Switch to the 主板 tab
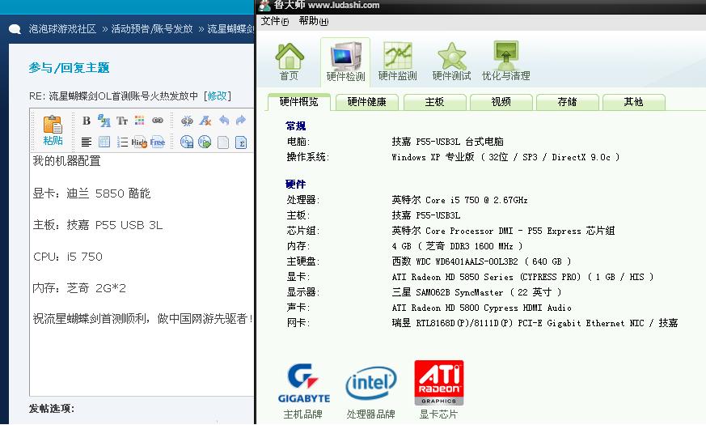This screenshot has width=706, height=425. [x=434, y=102]
